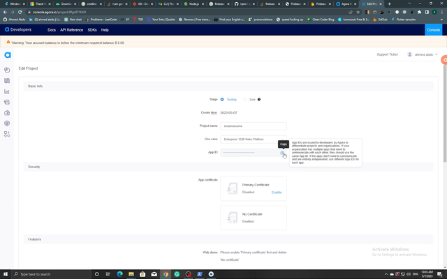This screenshot has width=447, height=279.
Task: Click help icon next to Live stage
Action: click(x=259, y=99)
